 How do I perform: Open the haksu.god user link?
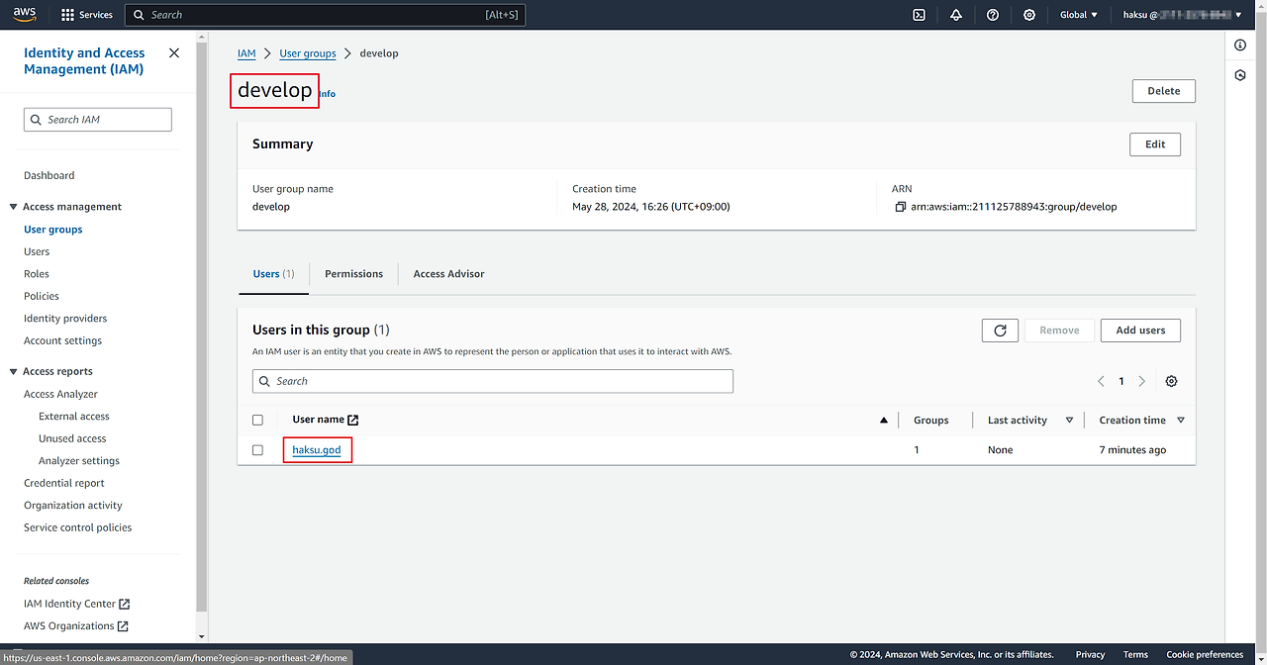[x=317, y=450]
